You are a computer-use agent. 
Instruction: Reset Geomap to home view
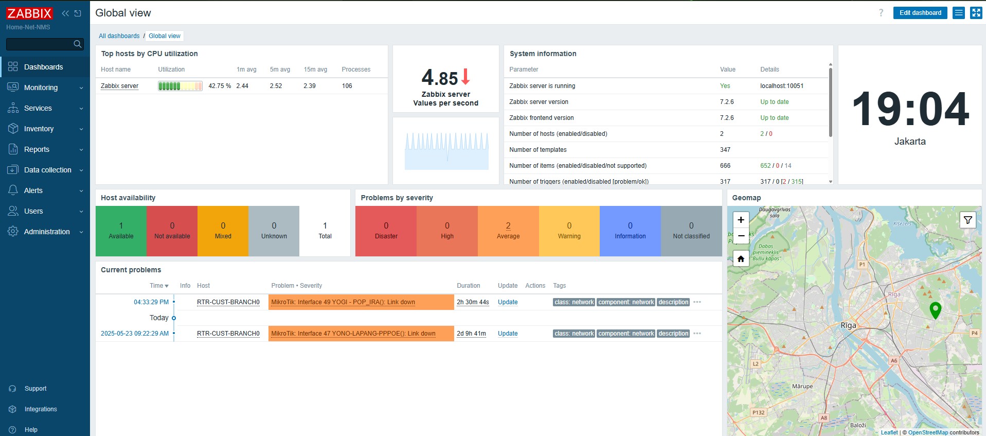click(741, 259)
